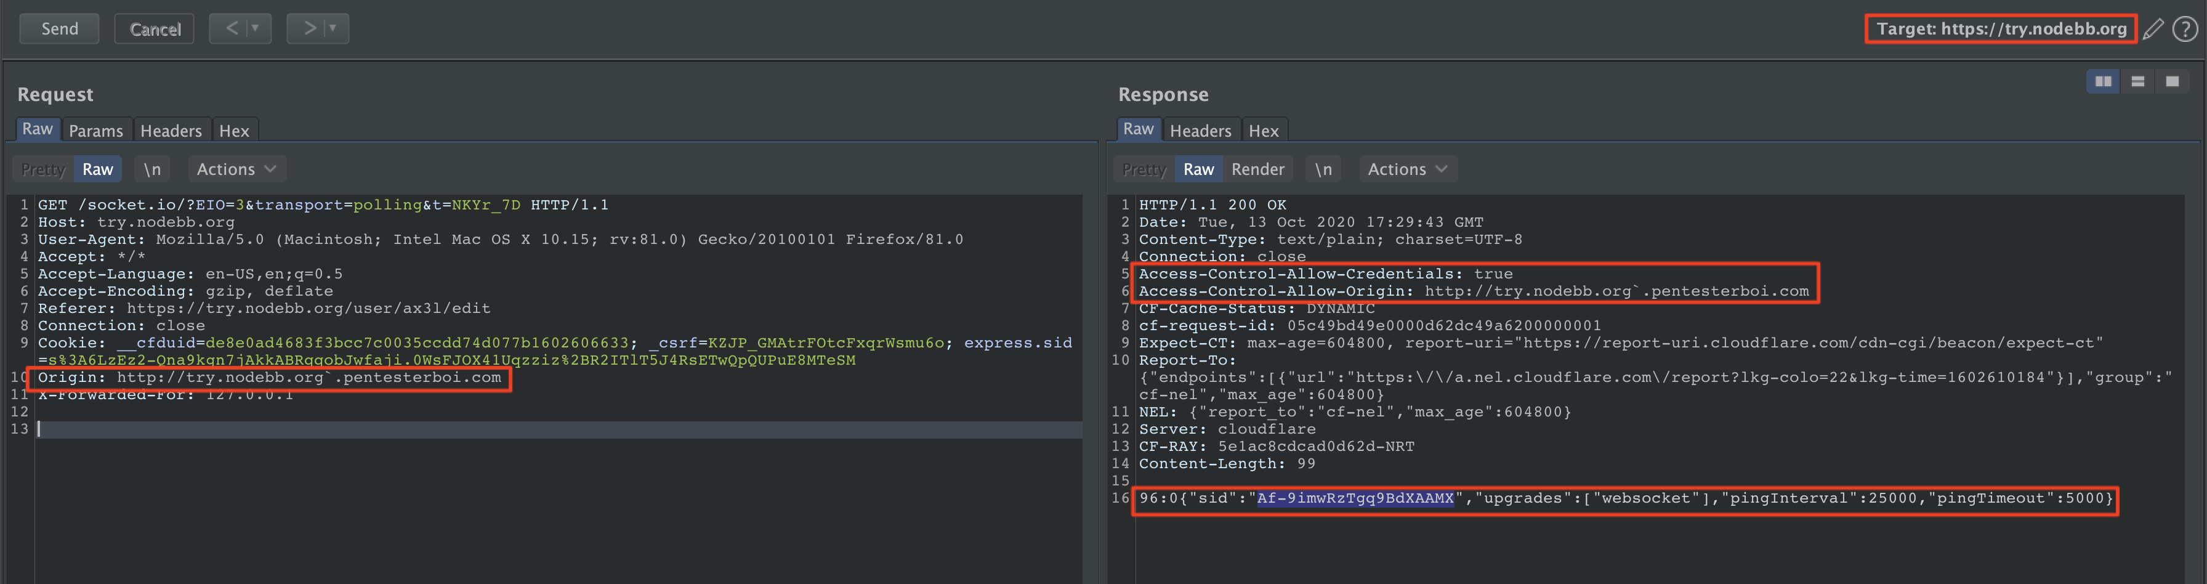Click the Server: cloudflare header
This screenshot has height=584, width=2207.
point(1227,429)
